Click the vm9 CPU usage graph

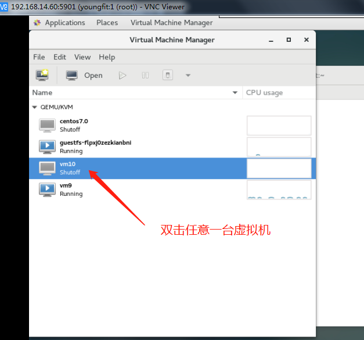[x=279, y=190]
